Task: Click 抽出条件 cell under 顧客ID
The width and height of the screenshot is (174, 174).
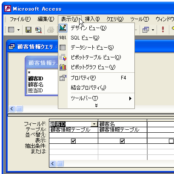Action: tap(74, 146)
